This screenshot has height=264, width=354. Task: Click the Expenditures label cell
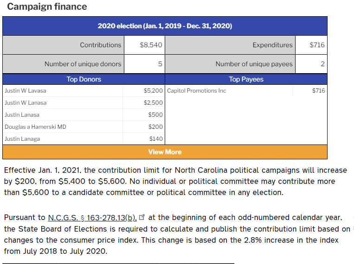click(x=272, y=45)
